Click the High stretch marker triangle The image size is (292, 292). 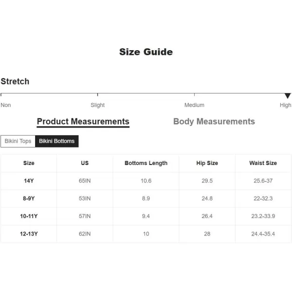(x=288, y=95)
